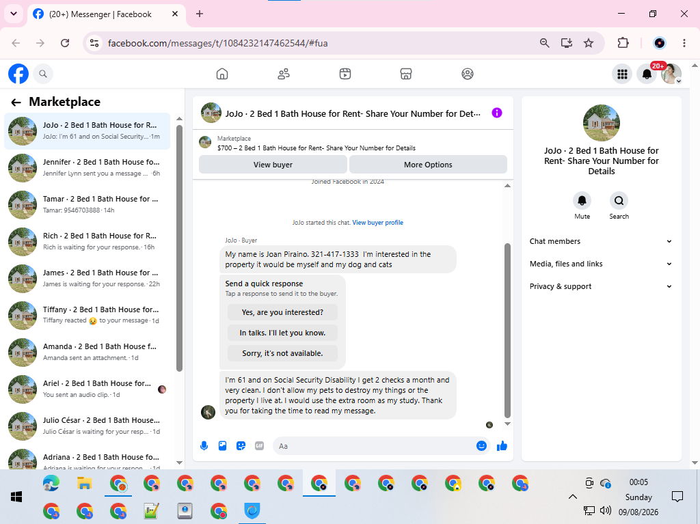Send quick response 'Sorry, it's not available.'
Screen dimensions: 700x524
point(282,353)
